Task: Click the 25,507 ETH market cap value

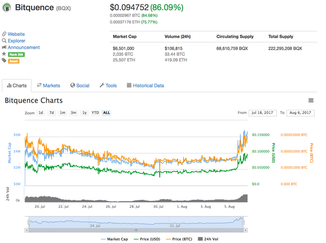Action: click(124, 60)
